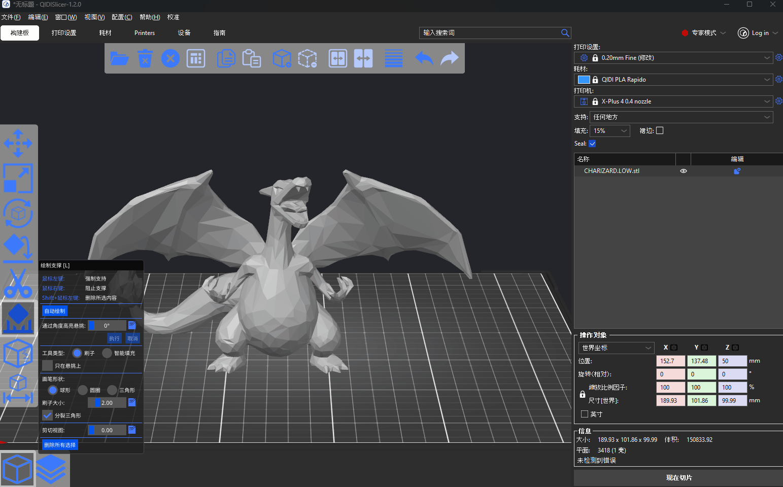
Task: Open the 视图 menu
Action: pyautogui.click(x=94, y=17)
